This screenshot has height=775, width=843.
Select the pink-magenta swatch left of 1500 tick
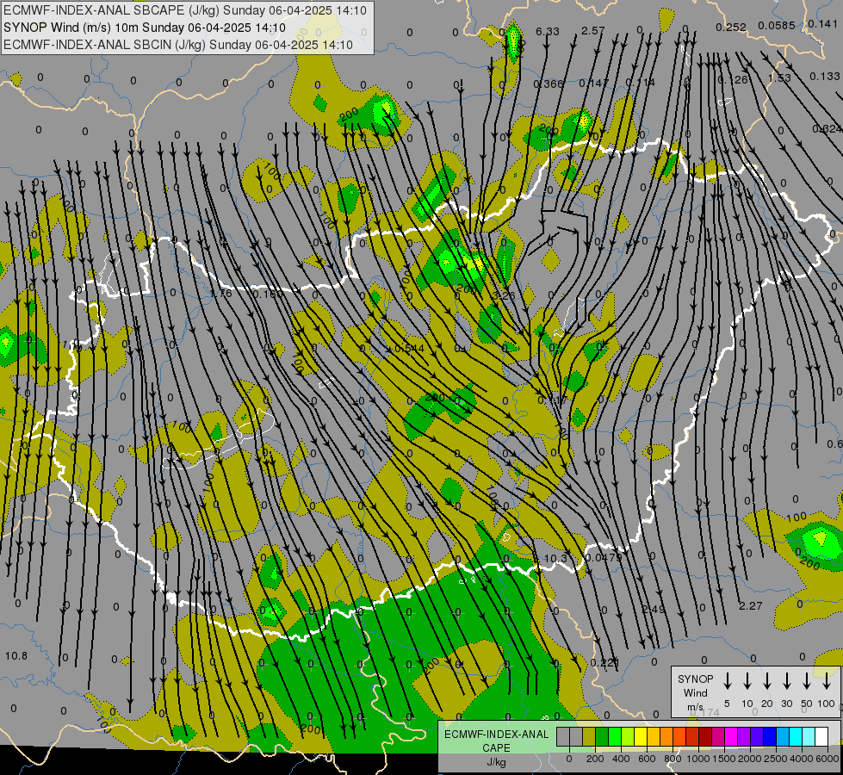pos(718,737)
